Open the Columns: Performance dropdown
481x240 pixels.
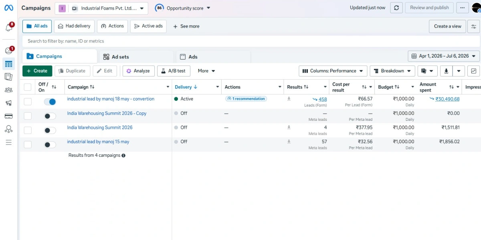point(333,71)
